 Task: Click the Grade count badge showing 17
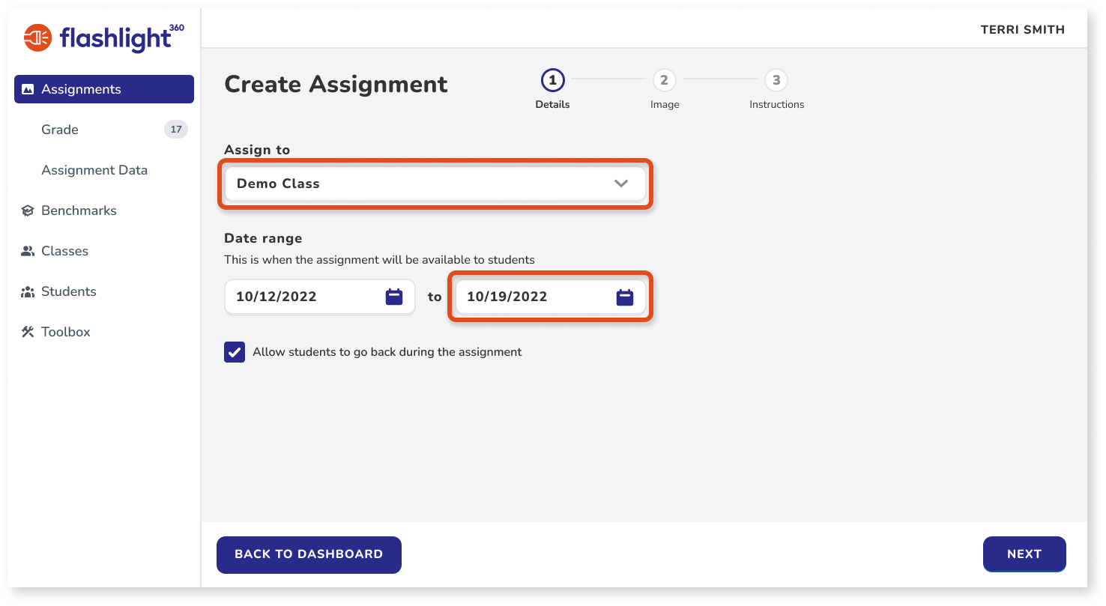(175, 129)
